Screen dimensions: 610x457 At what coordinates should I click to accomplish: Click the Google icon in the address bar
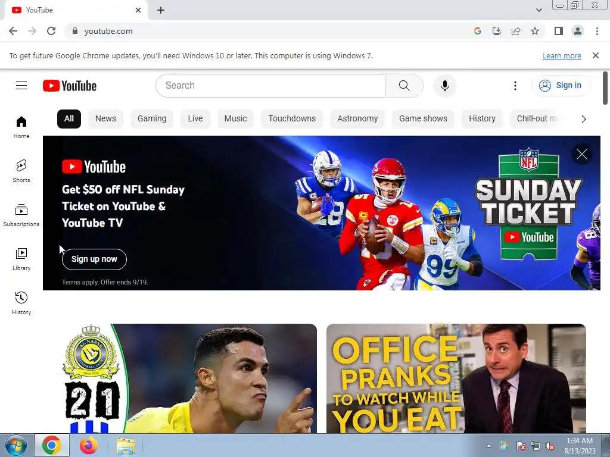478,31
